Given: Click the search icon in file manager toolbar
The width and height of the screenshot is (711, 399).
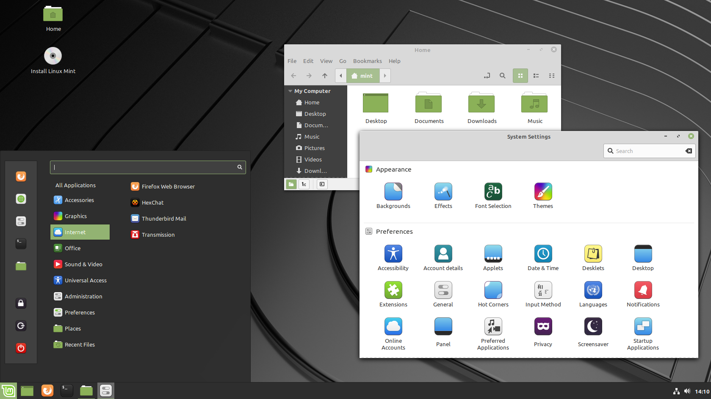Looking at the screenshot, I should [502, 76].
